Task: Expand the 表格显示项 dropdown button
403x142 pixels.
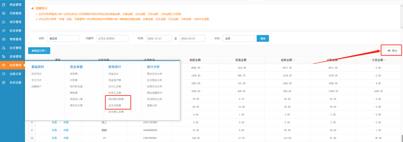Action: (39, 51)
